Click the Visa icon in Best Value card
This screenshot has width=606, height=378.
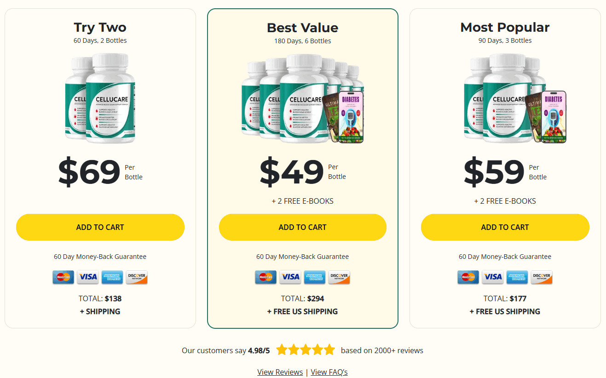tap(290, 277)
